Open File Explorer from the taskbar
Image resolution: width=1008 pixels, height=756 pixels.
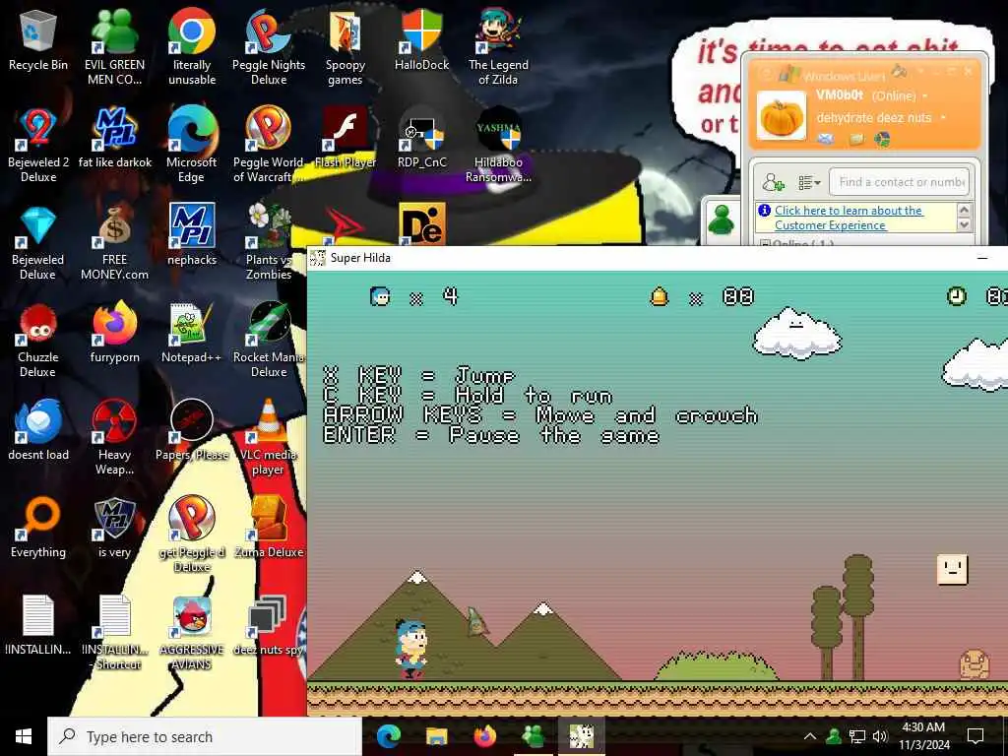(x=436, y=736)
